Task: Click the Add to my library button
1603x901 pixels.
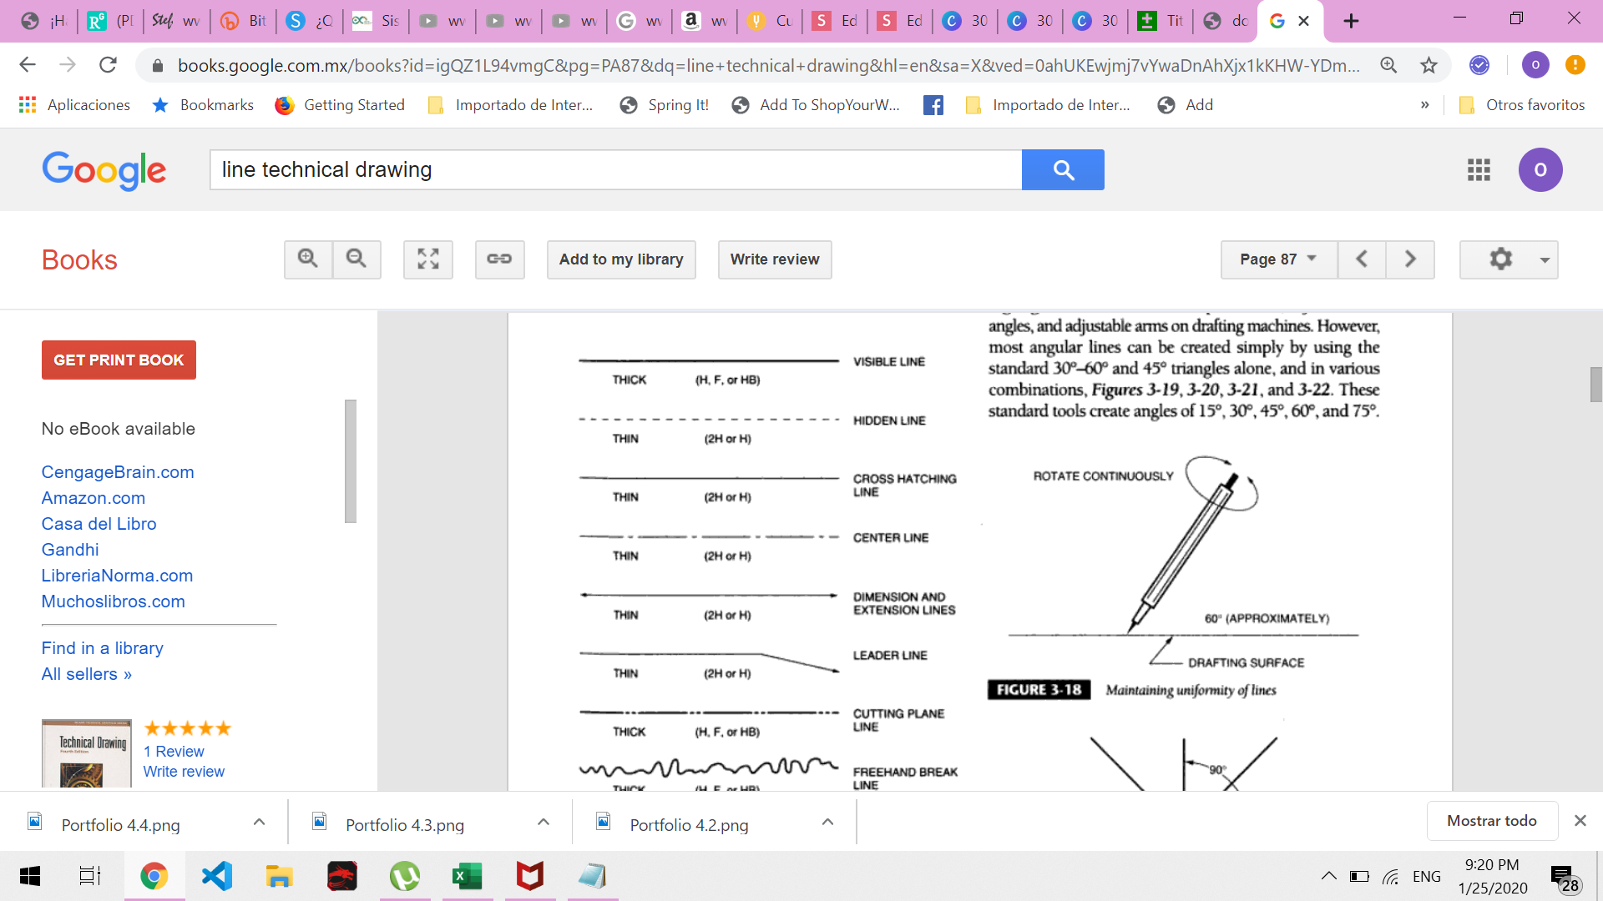Action: pyautogui.click(x=621, y=259)
